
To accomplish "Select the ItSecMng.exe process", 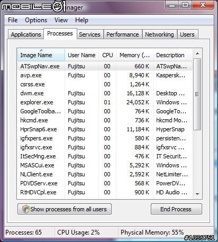I will click(x=105, y=156).
